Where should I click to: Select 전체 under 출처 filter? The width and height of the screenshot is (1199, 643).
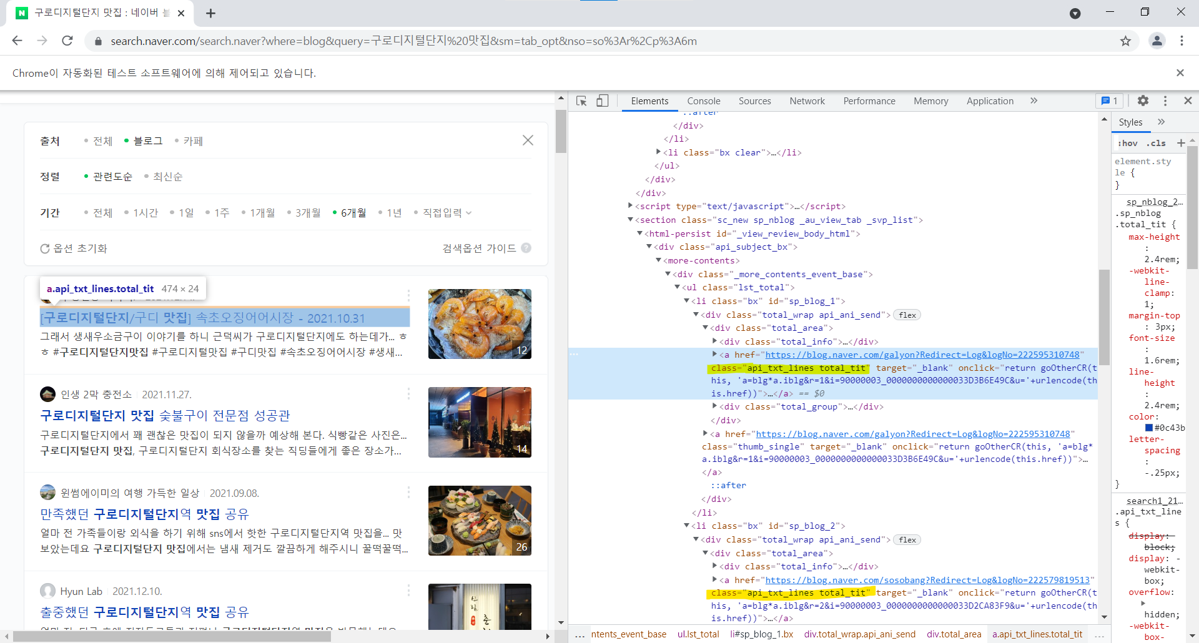[x=99, y=141]
